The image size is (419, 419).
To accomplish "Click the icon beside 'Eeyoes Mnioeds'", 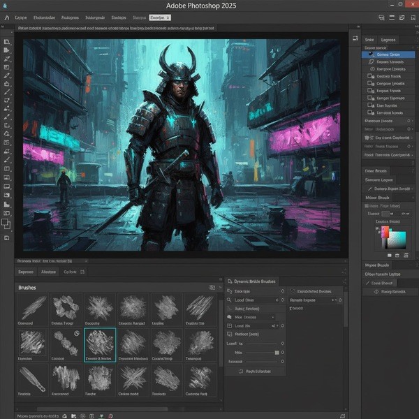I will 372,61.
